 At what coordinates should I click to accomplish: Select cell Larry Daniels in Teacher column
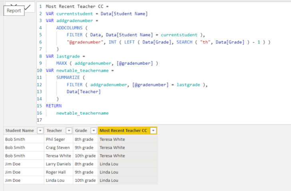(58, 164)
